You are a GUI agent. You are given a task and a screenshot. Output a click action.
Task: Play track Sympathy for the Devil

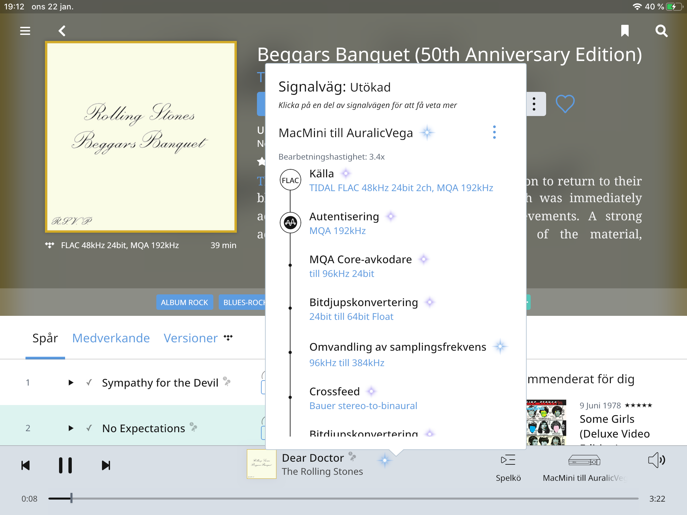(x=71, y=383)
